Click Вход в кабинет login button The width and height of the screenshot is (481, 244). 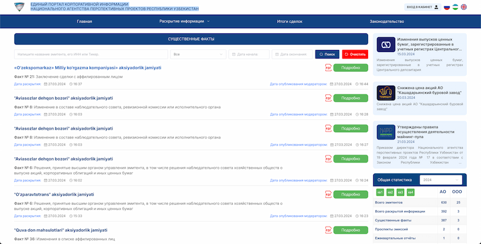(423, 7)
